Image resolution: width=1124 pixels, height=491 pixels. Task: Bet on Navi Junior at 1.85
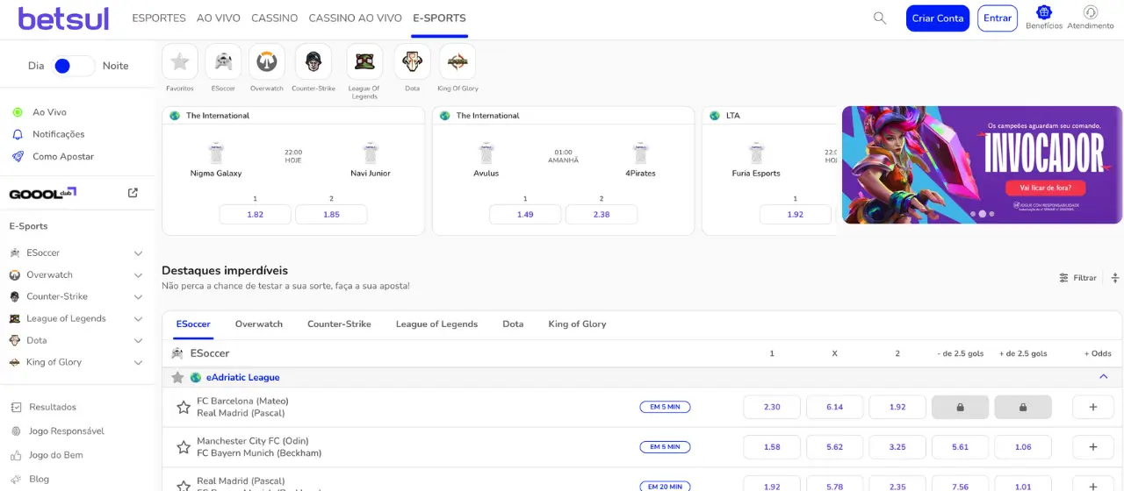(x=331, y=214)
